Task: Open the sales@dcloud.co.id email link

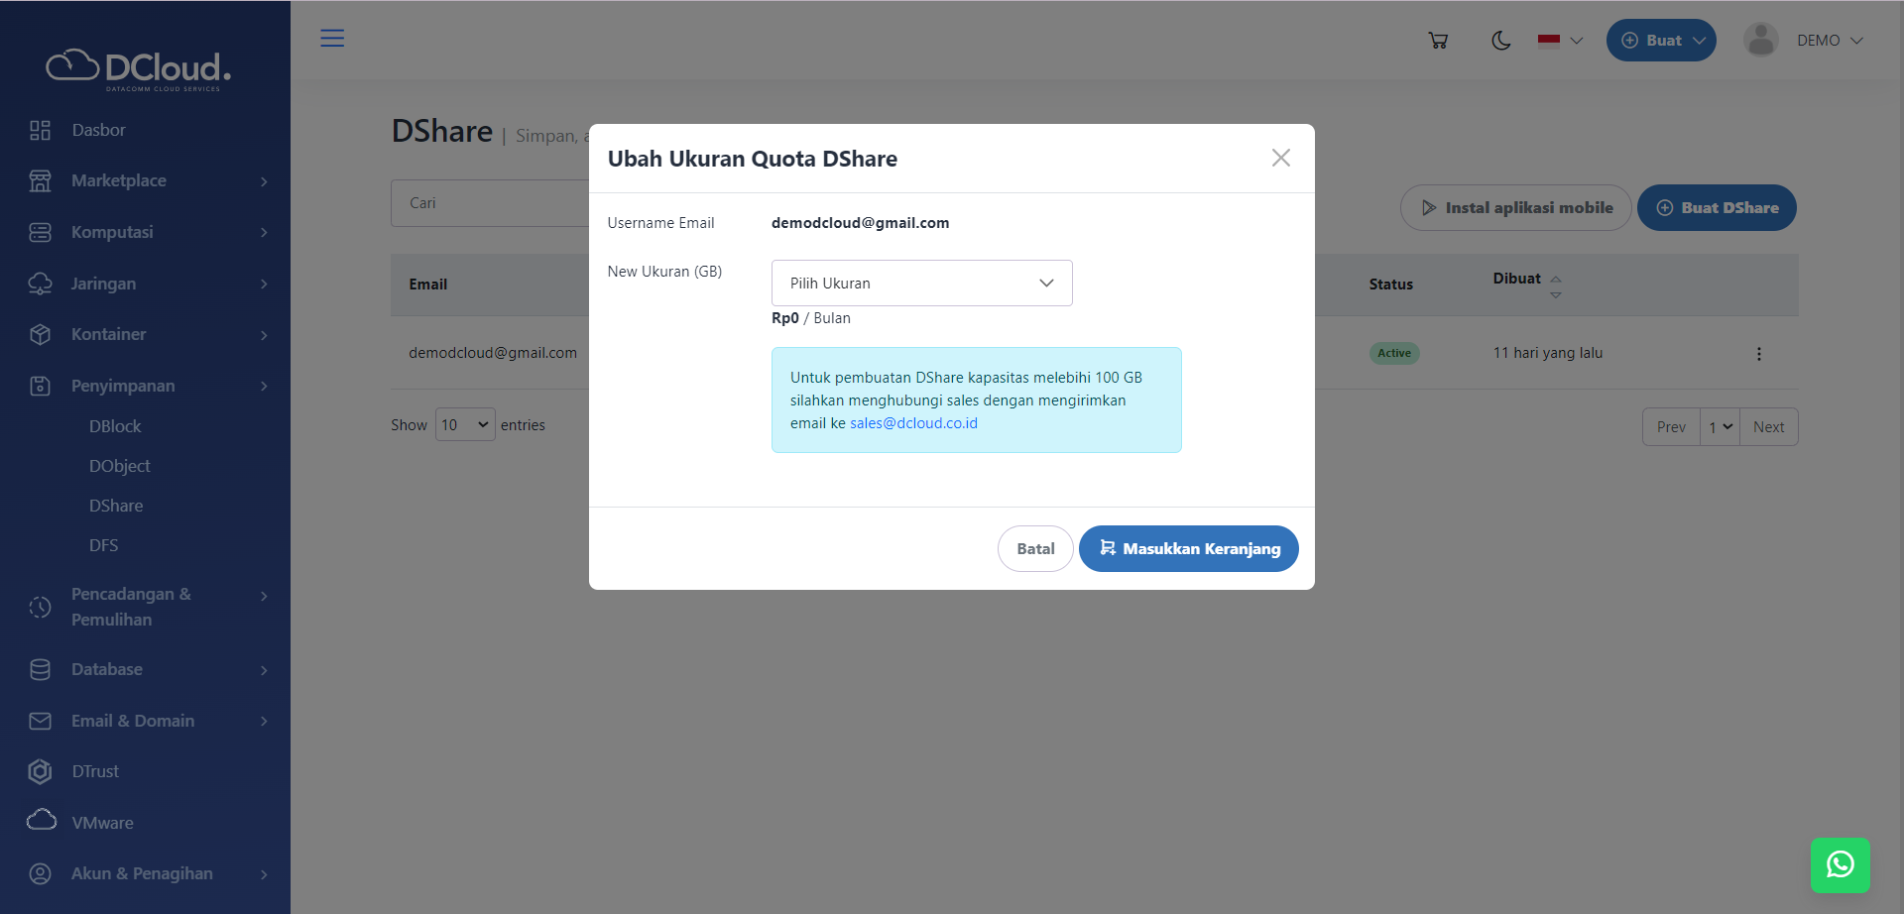Action: tap(913, 423)
